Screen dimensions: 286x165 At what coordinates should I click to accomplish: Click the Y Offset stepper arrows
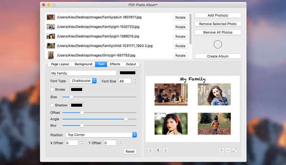tap(120, 143)
